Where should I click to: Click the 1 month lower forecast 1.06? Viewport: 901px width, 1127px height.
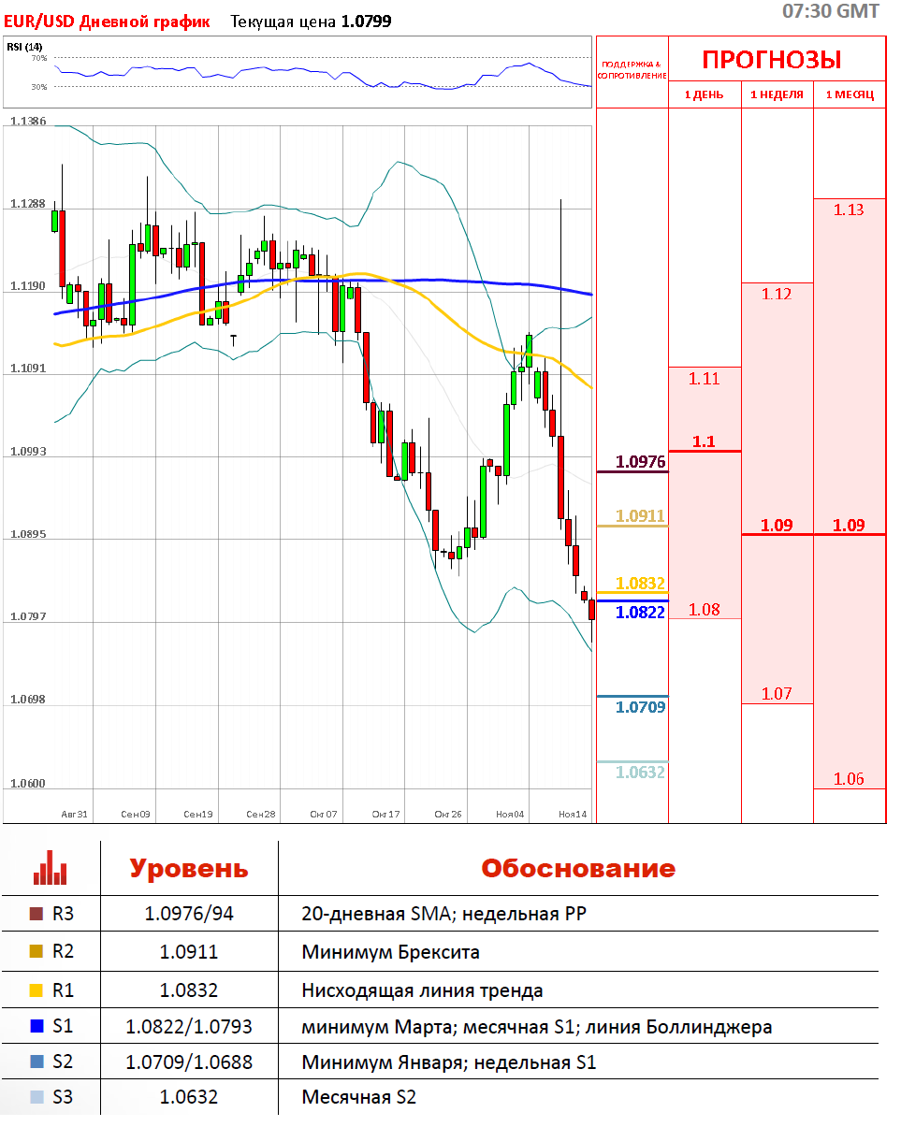(849, 779)
